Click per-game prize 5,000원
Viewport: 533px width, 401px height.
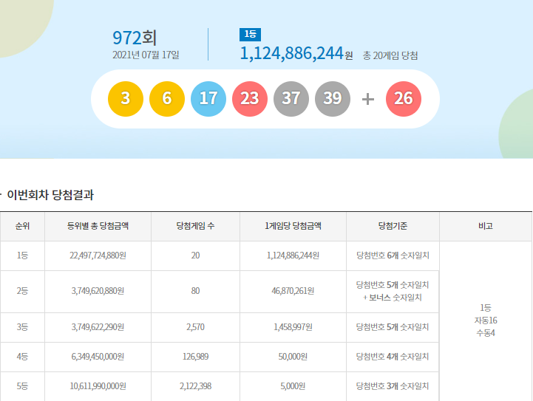coord(293,386)
